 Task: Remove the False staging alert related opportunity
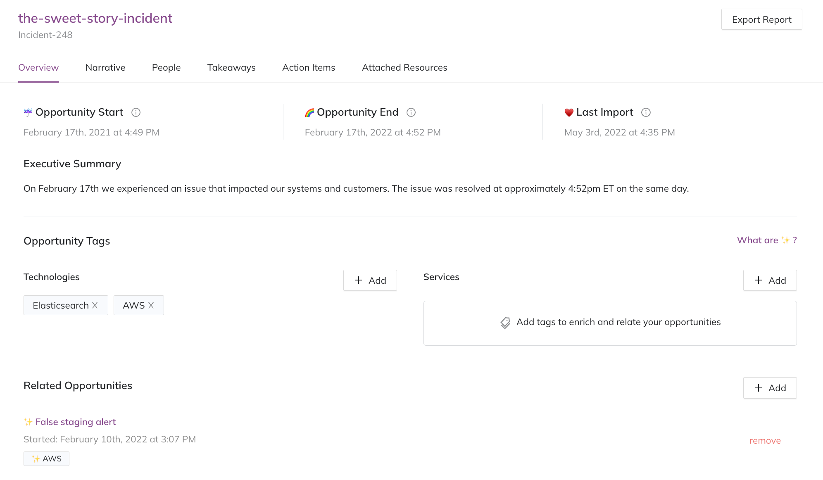point(765,440)
